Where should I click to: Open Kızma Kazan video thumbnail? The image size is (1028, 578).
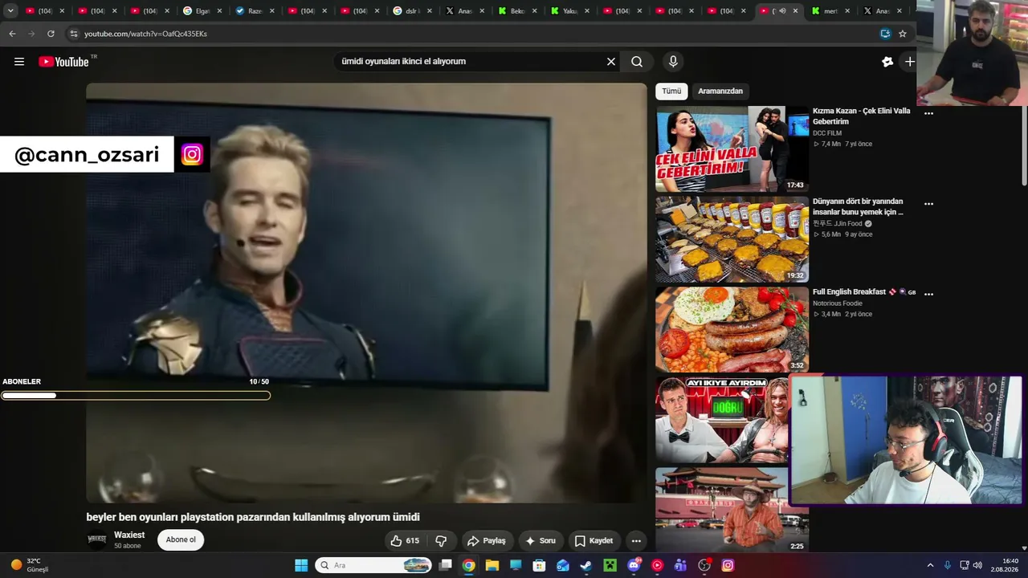coord(732,149)
